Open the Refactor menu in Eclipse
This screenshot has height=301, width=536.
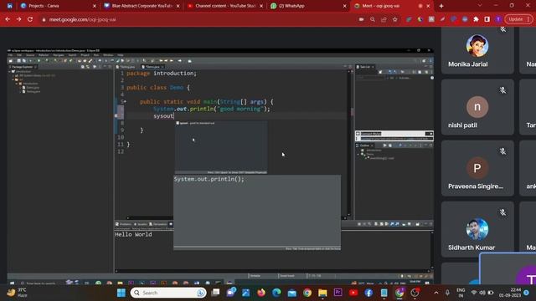click(44, 55)
